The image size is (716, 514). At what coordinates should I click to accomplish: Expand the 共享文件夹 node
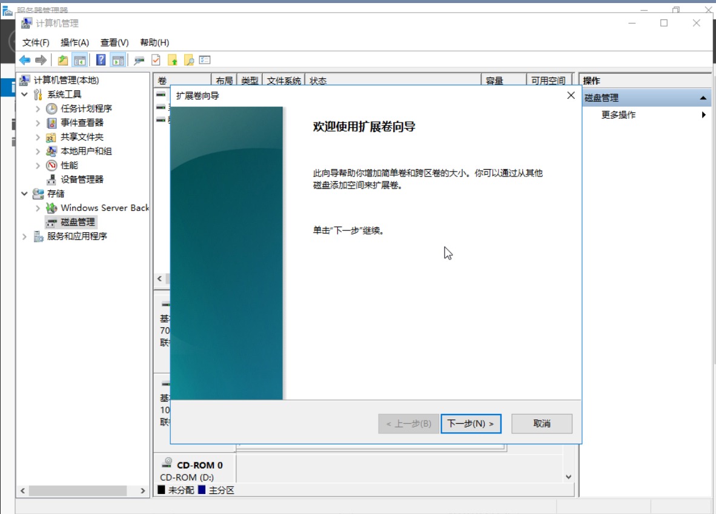[x=38, y=137]
